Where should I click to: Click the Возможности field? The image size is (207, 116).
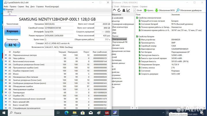(x=77, y=47)
